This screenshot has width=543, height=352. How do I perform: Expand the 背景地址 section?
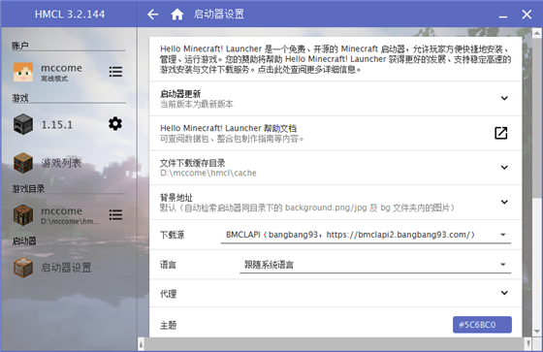point(504,202)
